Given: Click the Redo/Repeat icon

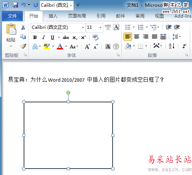Looking at the screenshot, I should click(36, 5).
